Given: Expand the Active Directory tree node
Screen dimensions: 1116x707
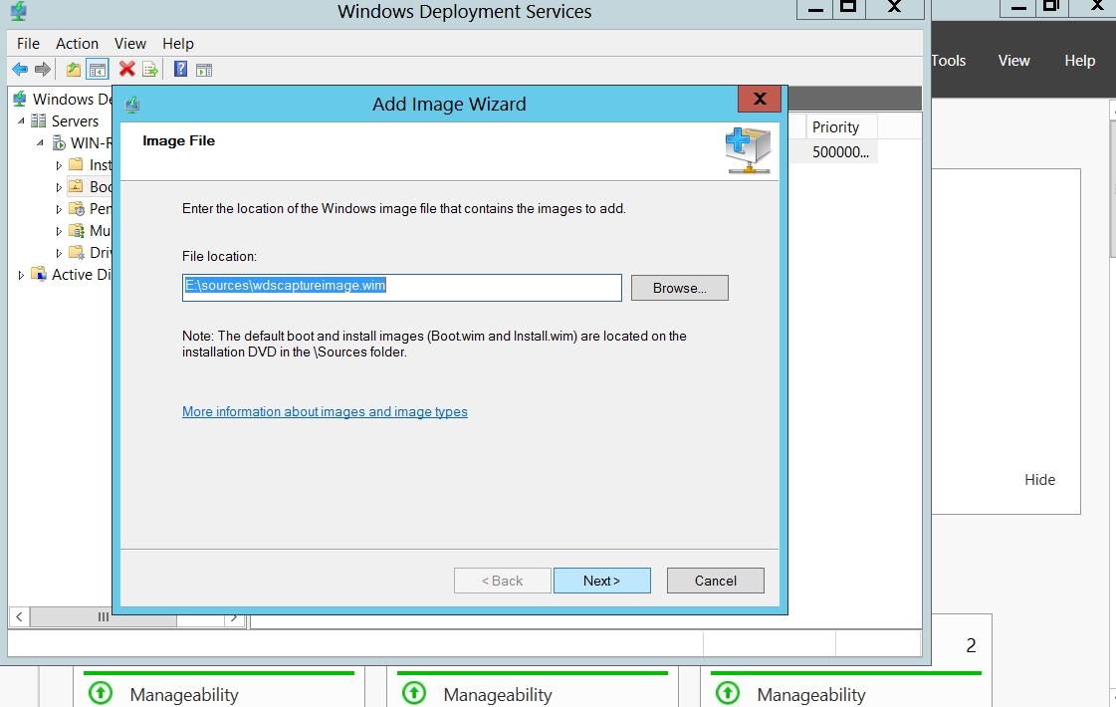Looking at the screenshot, I should click(x=21, y=275).
